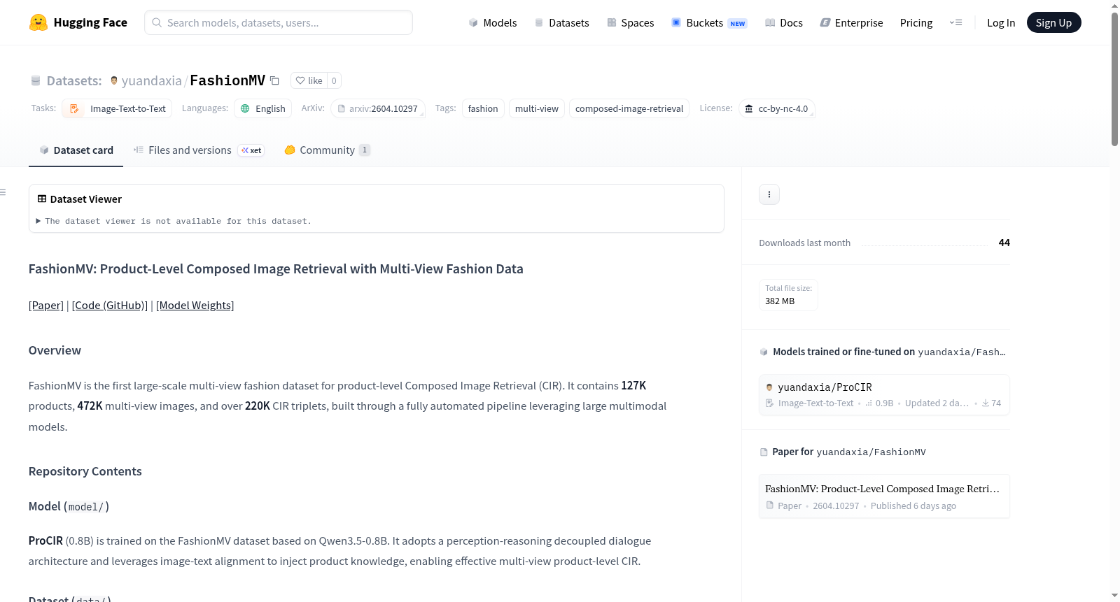
Task: Open the Models menu item
Action: coord(493,22)
